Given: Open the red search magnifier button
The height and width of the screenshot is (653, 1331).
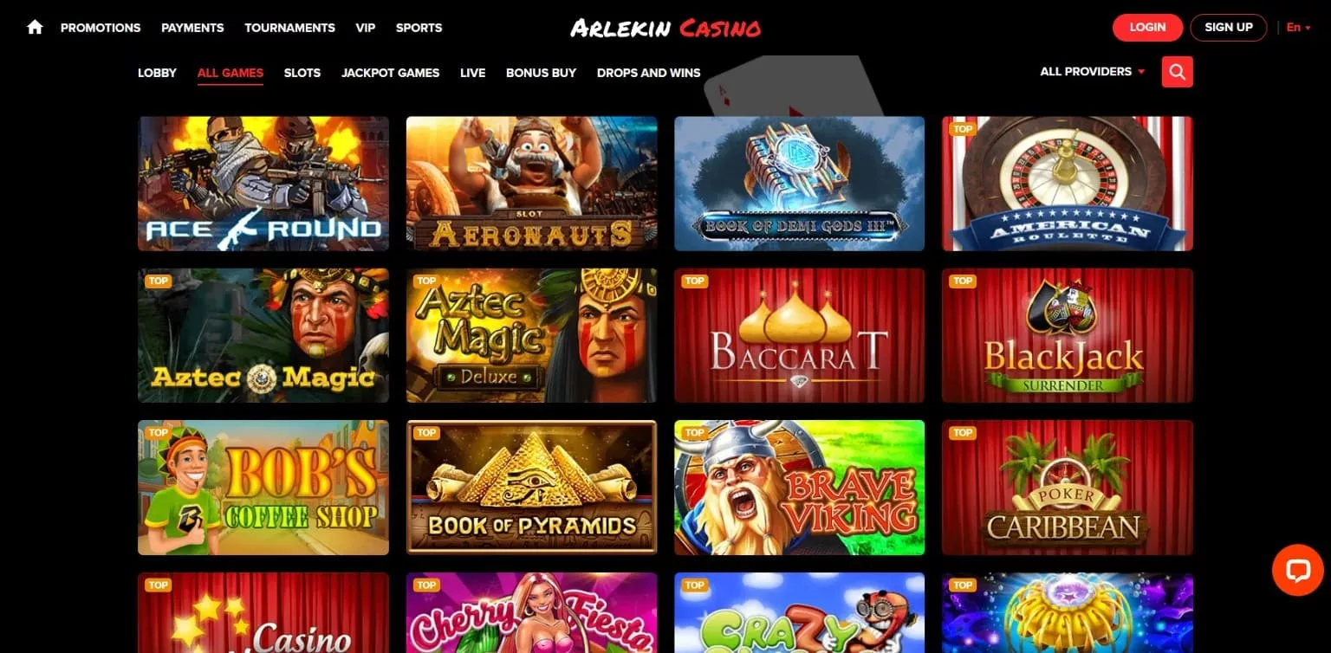Looking at the screenshot, I should pos(1177,72).
